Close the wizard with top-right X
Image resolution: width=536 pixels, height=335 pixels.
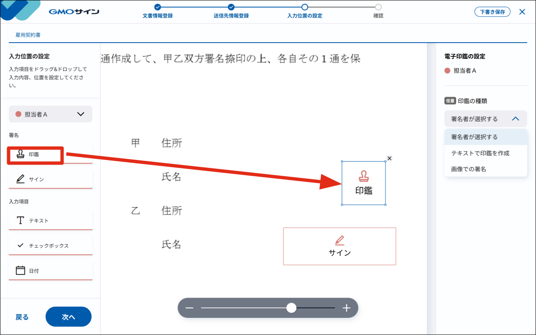pos(522,12)
